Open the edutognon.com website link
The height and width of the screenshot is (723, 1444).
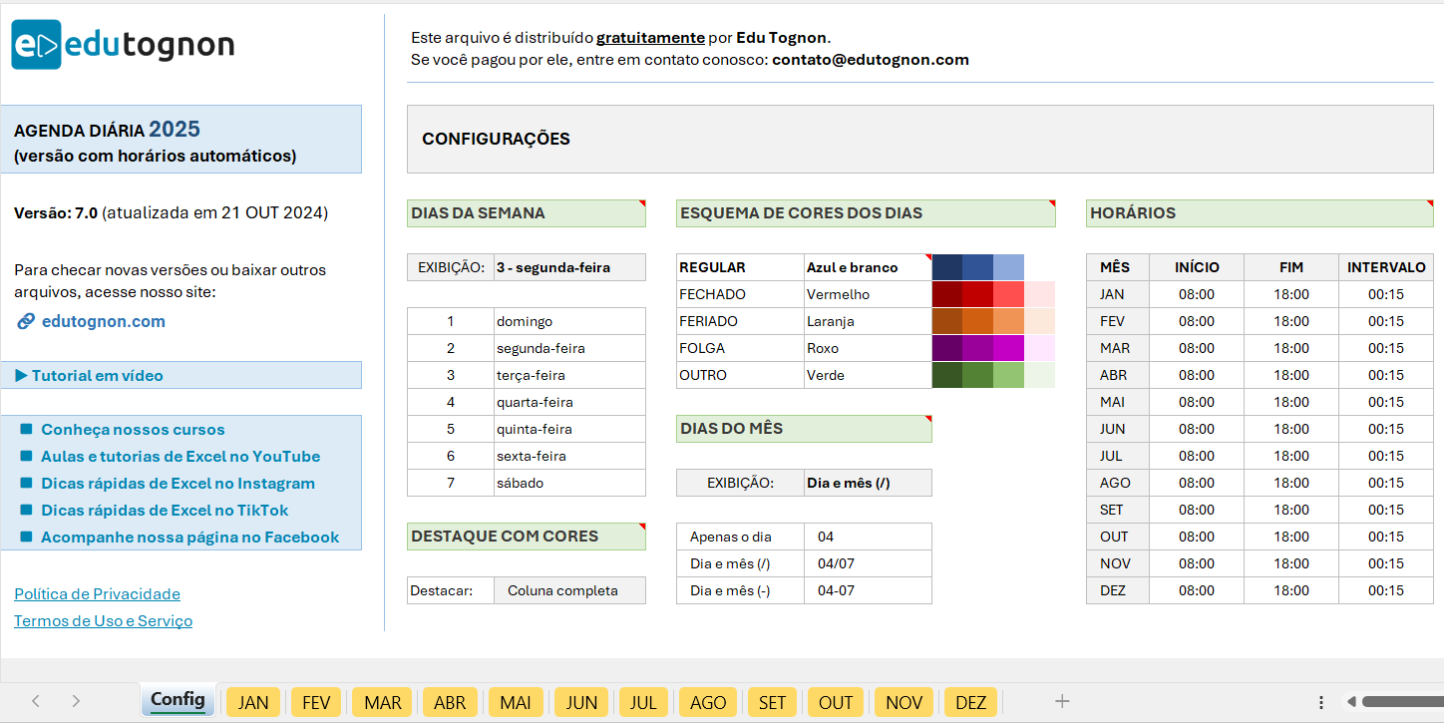coord(104,321)
